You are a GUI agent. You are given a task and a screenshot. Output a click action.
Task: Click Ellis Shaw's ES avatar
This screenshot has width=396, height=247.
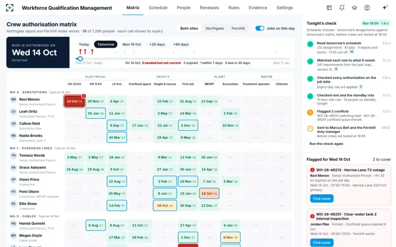(14, 204)
